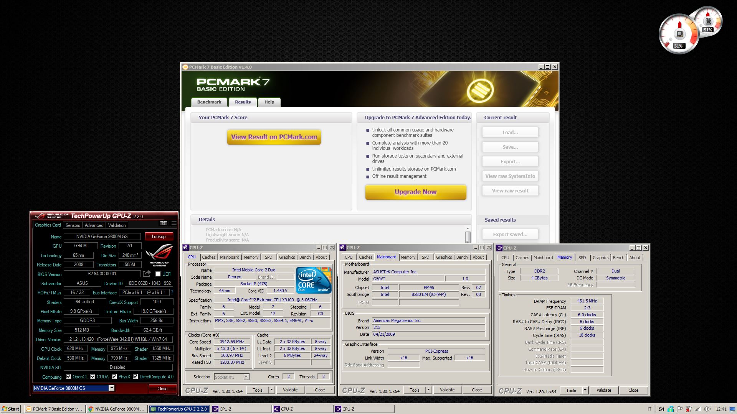Screen dimensions: 737x414
Task: Click the Upgrade Now button
Action: pos(415,192)
